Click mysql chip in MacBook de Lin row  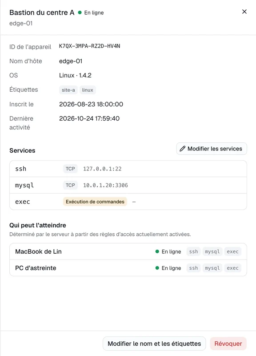pos(212,251)
